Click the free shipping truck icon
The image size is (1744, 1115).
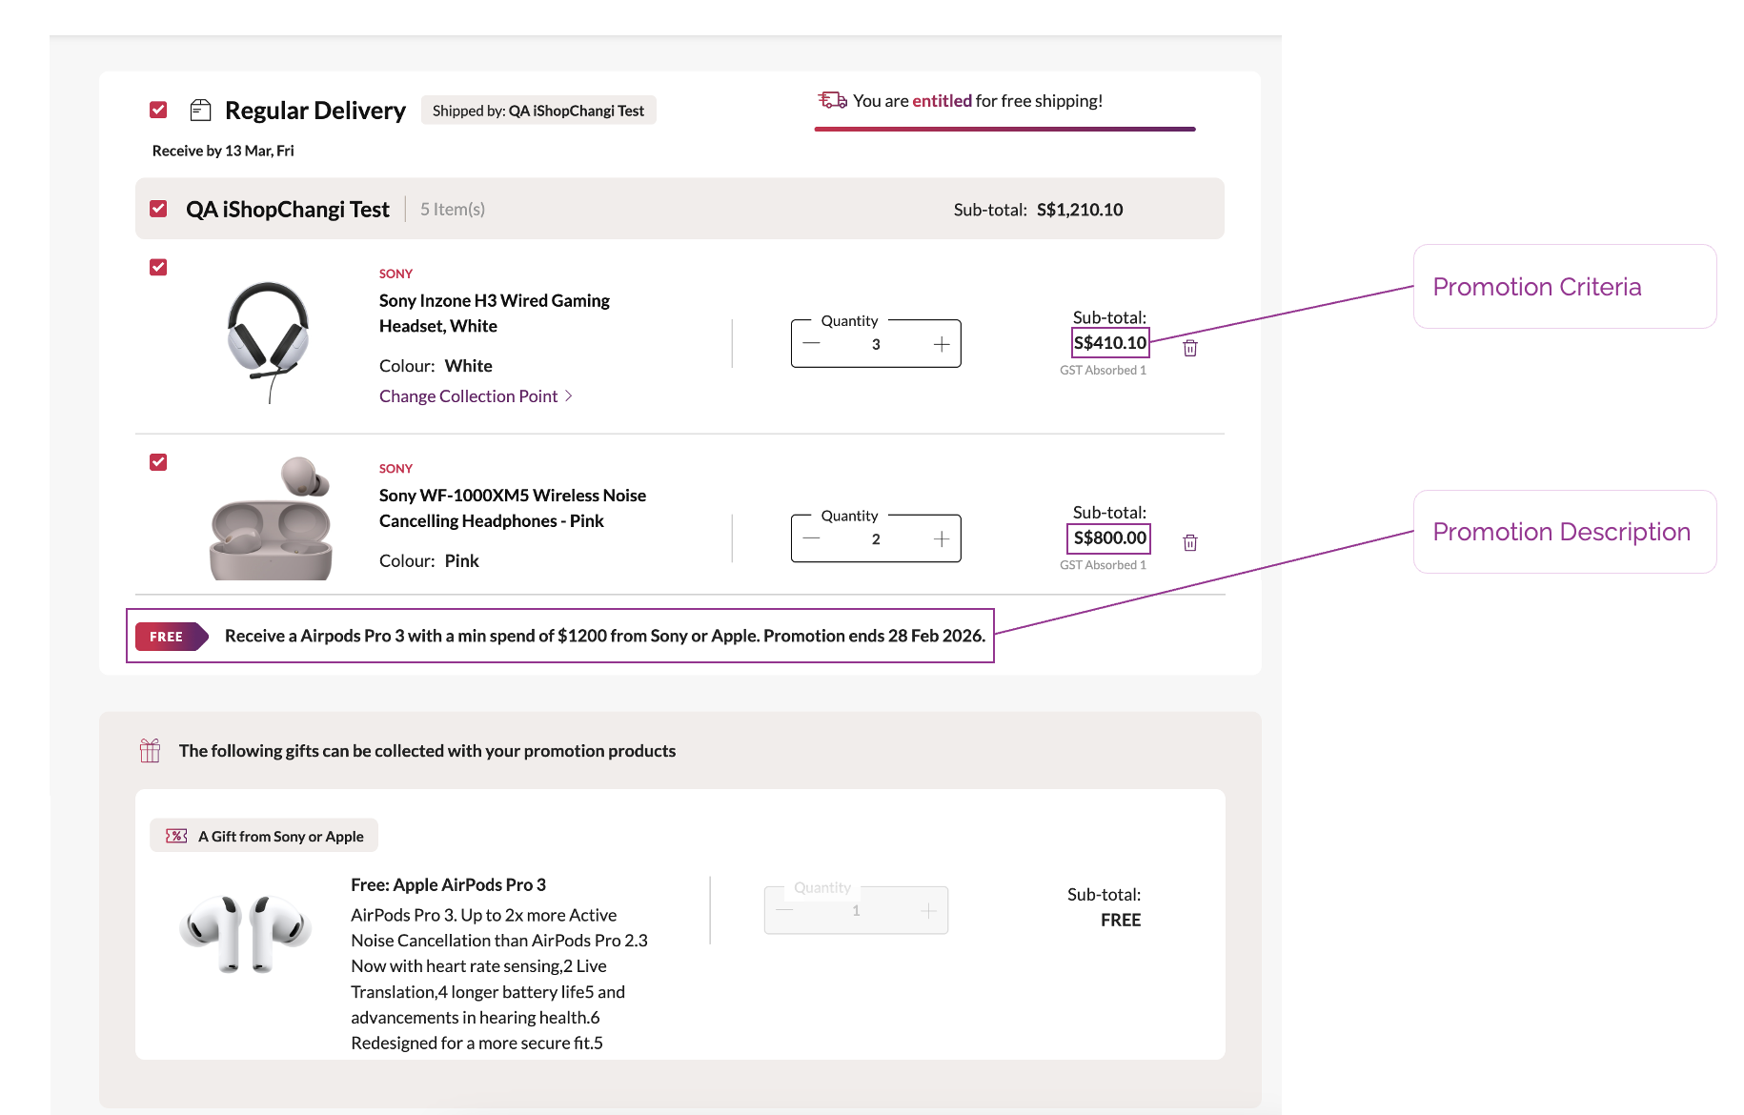832,100
